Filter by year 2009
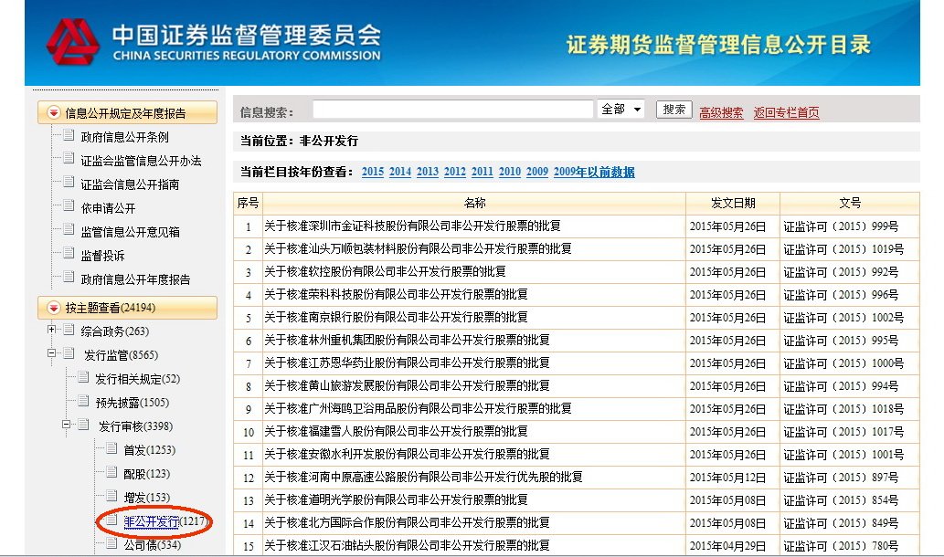Viewport: 944px width, 557px height. (x=537, y=172)
